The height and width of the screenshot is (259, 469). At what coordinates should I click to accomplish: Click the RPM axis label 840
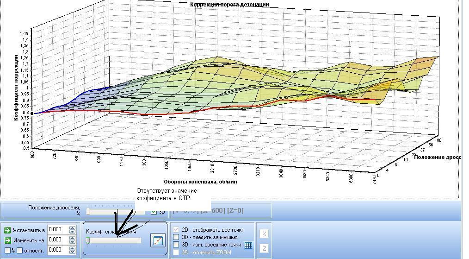point(77,158)
